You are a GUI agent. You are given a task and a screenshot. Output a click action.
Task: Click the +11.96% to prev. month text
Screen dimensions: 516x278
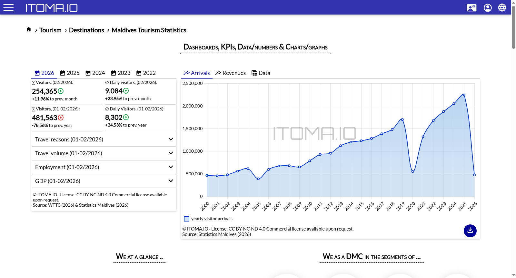coord(55,99)
